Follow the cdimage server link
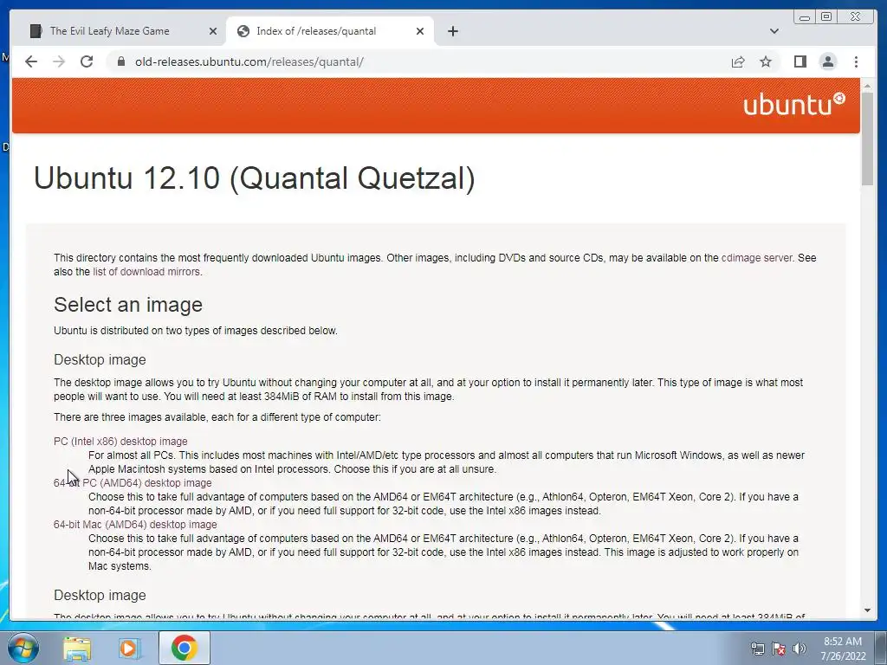 click(x=757, y=258)
